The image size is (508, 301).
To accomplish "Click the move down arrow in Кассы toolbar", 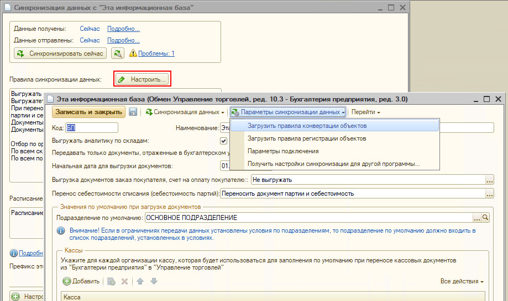I will [154, 281].
